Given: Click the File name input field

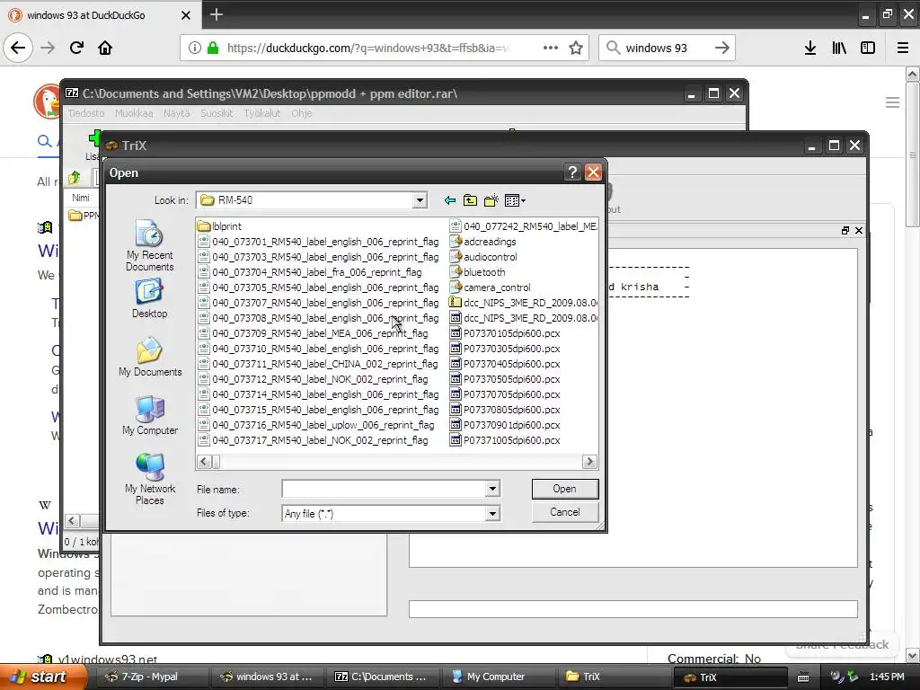Looking at the screenshot, I should click(x=385, y=489).
